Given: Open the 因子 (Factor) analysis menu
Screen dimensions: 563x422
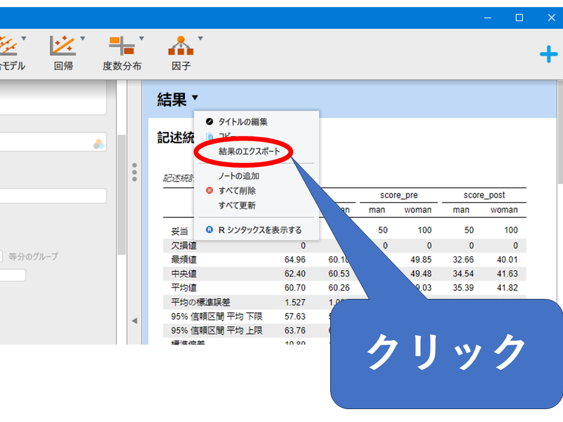Looking at the screenshot, I should [181, 53].
